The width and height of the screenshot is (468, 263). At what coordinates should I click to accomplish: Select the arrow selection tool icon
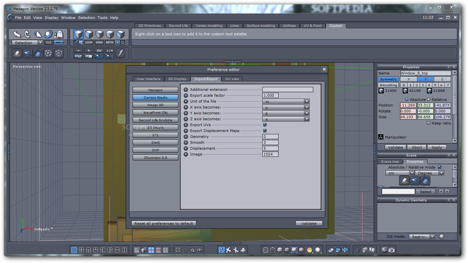17,34
